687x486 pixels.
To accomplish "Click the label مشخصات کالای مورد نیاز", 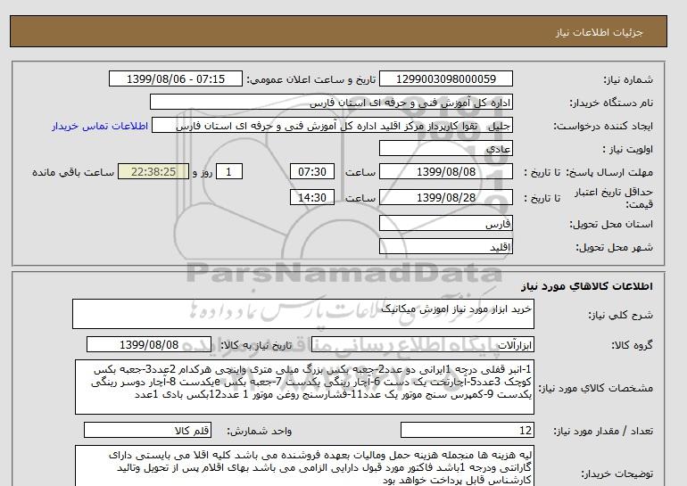I will pyautogui.click(x=595, y=389).
